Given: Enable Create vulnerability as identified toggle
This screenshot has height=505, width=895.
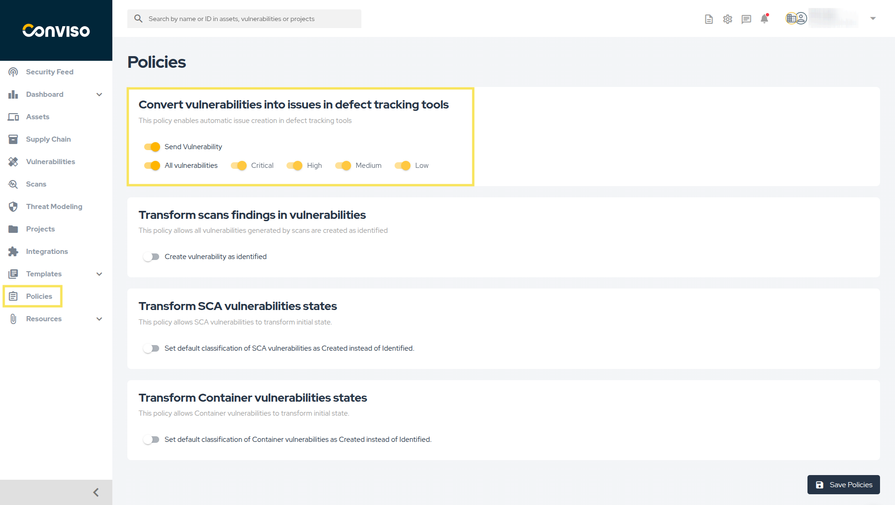Looking at the screenshot, I should [x=151, y=257].
